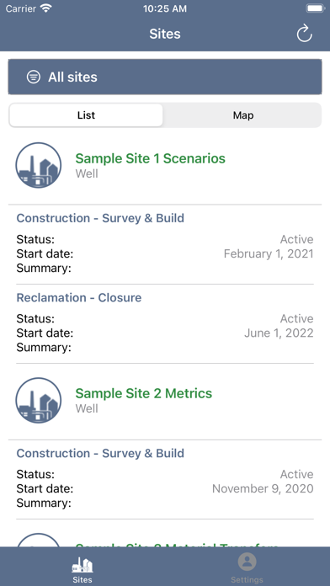Select the Sites tab label
Screen dimensions: 330x586
point(82,579)
